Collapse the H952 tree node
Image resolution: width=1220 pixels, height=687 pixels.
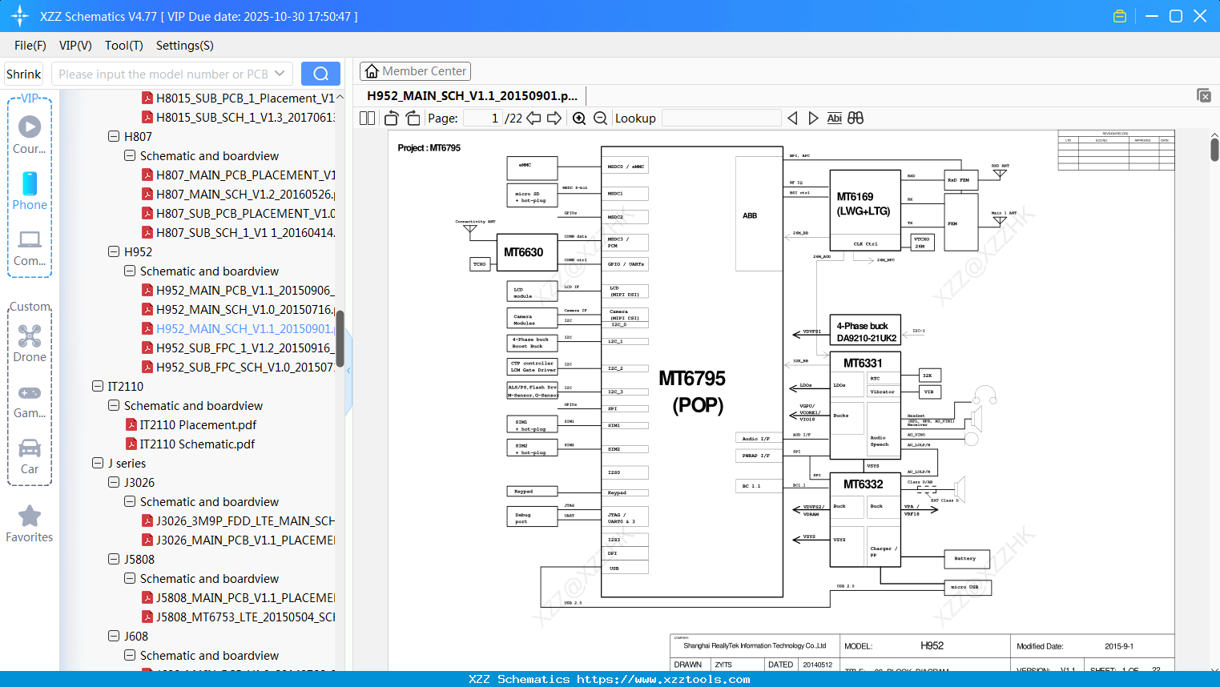click(113, 251)
